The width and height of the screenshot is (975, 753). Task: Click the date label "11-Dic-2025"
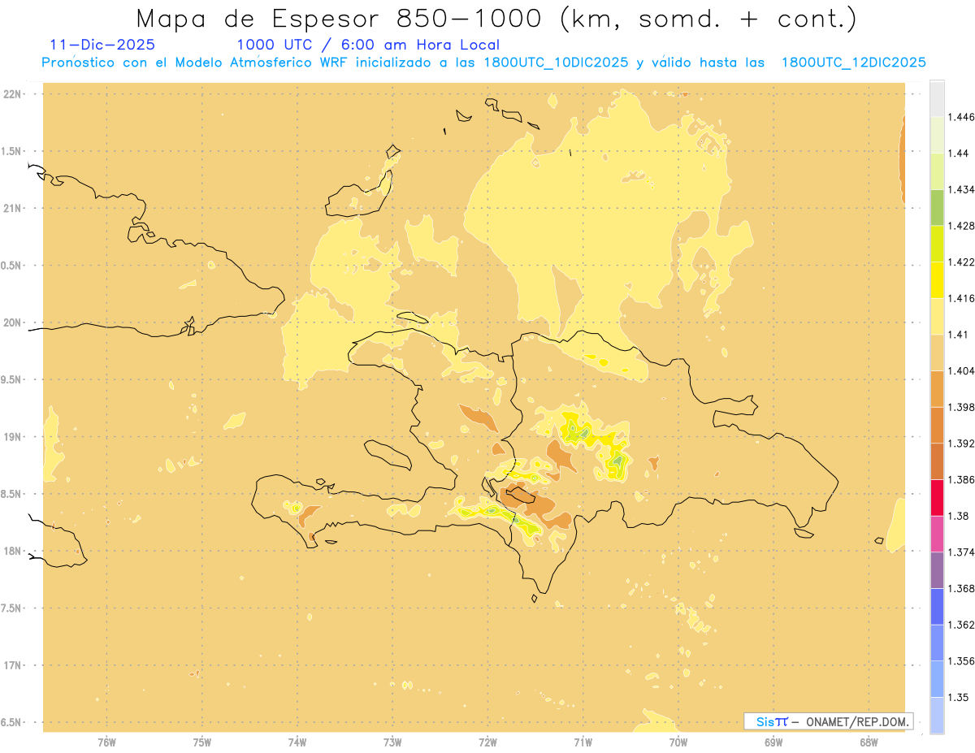pos(102,45)
